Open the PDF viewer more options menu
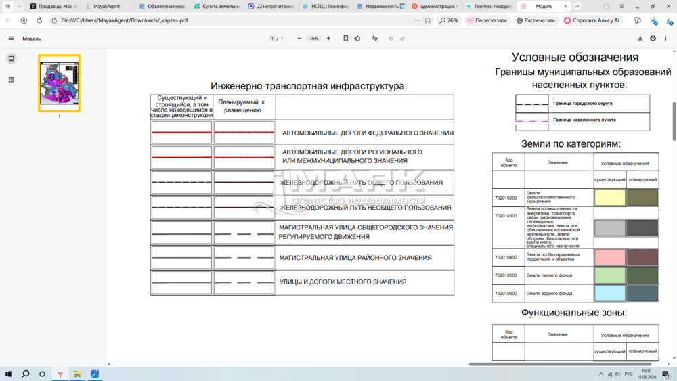 pos(665,39)
